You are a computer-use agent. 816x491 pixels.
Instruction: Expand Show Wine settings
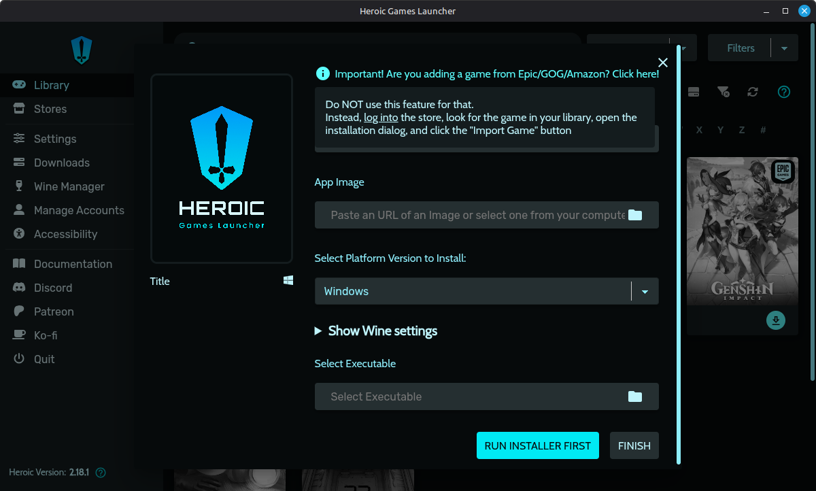[376, 331]
